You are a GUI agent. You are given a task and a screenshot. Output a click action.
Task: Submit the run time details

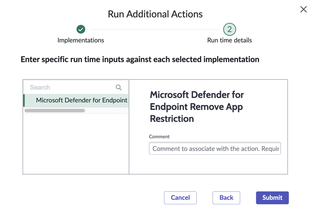click(272, 198)
